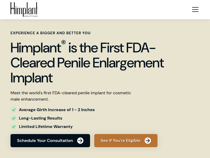210x158 pixels.
Task: Click the male enhancement text line
Action: click(30, 99)
